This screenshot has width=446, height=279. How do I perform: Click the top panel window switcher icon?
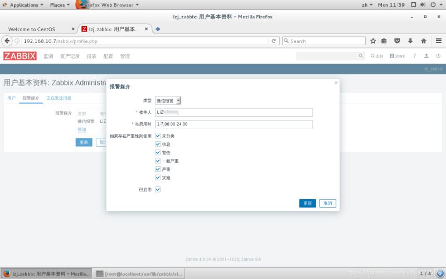tap(414, 5)
